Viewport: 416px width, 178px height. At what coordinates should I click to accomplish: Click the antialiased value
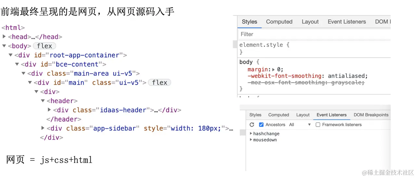346,76
